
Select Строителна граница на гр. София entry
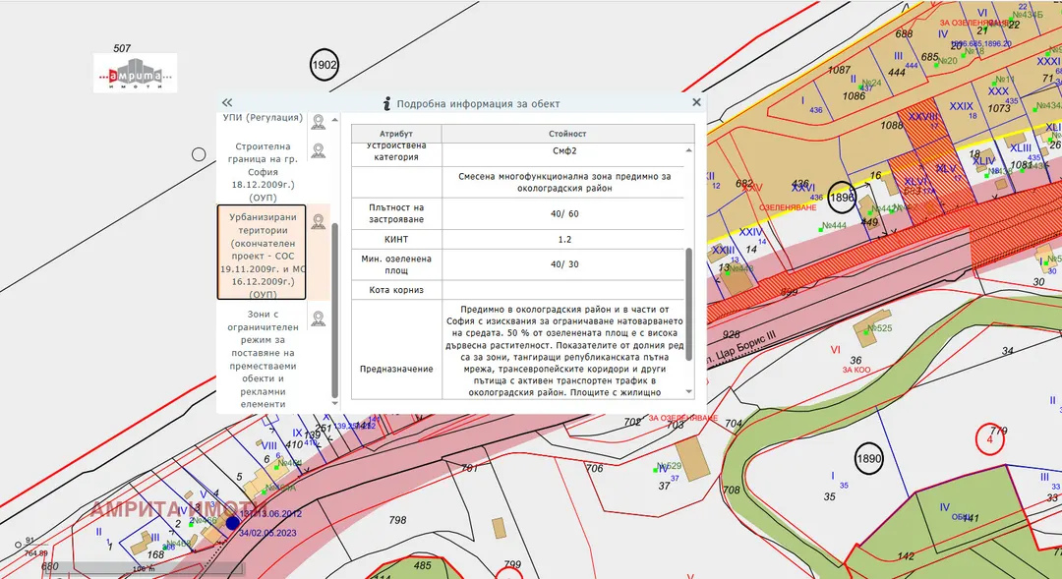click(x=263, y=172)
